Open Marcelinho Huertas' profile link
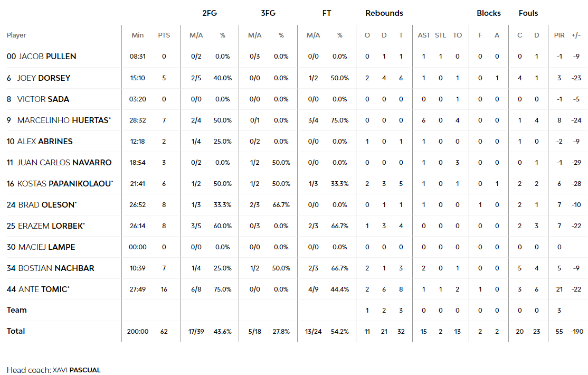588x375 pixels. click(63, 120)
